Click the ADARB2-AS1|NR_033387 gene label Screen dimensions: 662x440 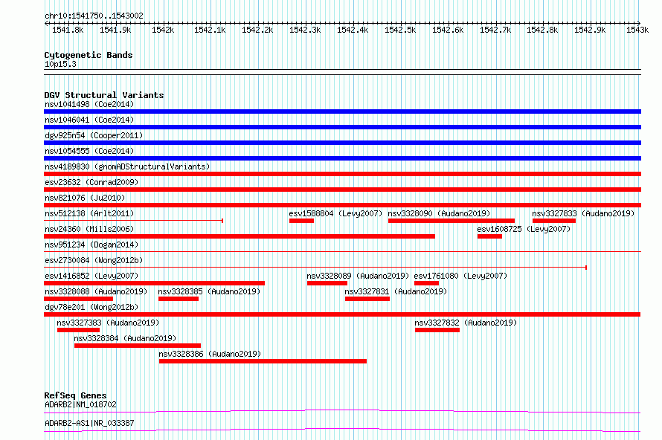[89, 423]
